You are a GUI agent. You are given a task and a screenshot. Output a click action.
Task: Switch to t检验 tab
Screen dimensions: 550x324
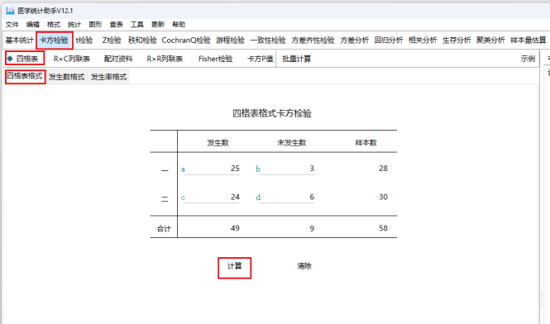point(84,40)
